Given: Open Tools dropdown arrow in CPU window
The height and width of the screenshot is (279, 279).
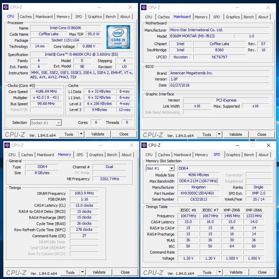Looking at the screenshot, I should (81, 134).
